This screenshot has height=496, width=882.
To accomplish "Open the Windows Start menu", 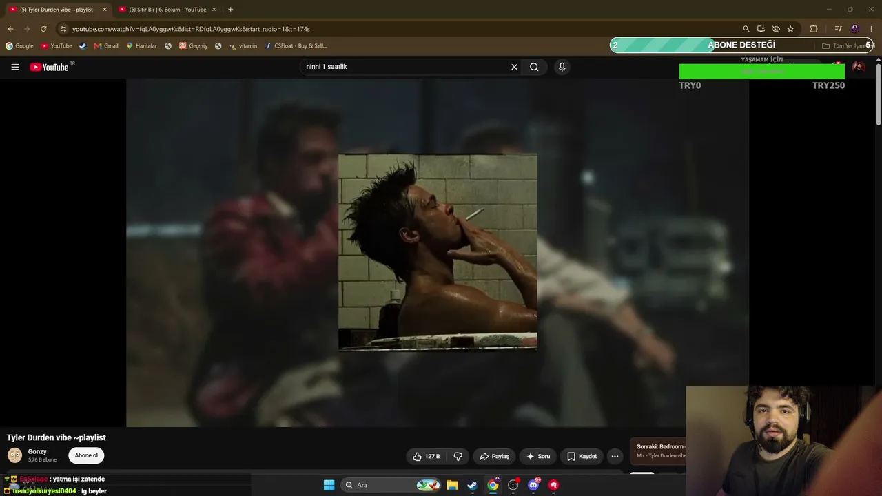I will click(329, 485).
